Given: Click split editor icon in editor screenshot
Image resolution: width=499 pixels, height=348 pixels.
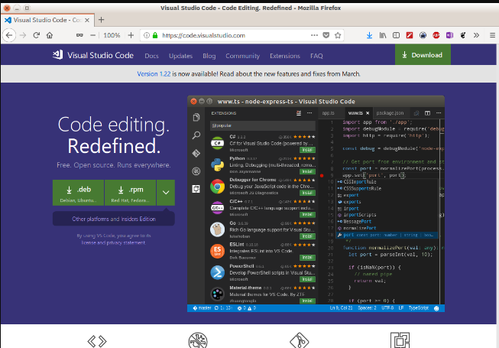Looking at the screenshot, I should pos(427,113).
